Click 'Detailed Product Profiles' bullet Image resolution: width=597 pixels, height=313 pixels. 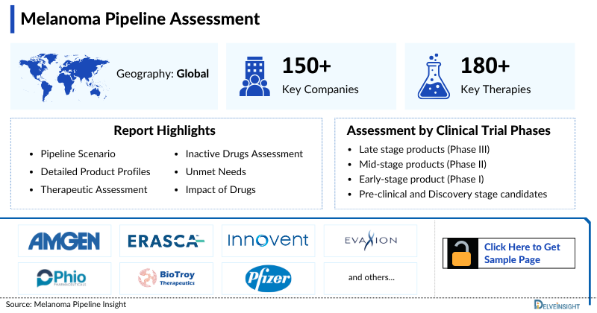96,171
